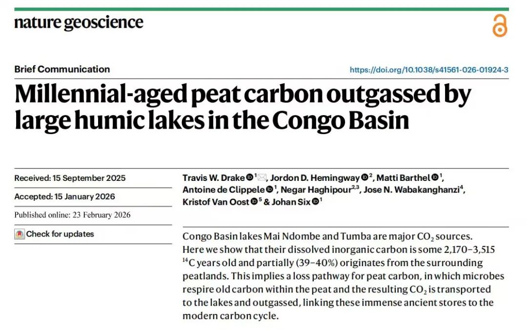Click author name Matti Barthel
Viewport: 527px width, 330px height.
404,178
